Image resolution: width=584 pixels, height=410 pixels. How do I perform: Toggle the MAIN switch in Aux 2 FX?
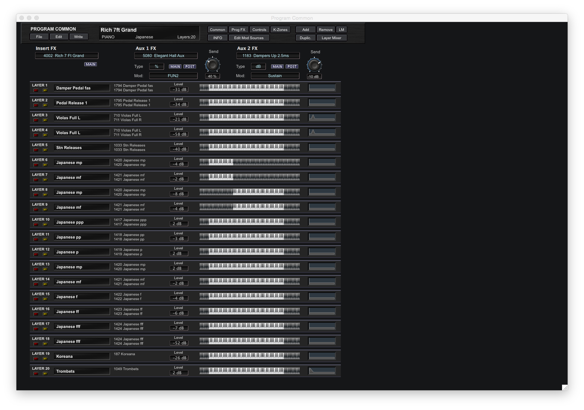point(277,67)
